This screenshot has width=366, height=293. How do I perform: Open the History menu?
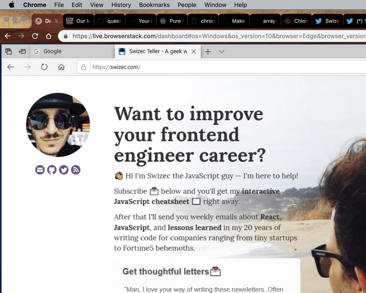coord(121,5)
